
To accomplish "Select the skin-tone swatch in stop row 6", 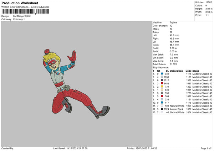I will point(162,90).
